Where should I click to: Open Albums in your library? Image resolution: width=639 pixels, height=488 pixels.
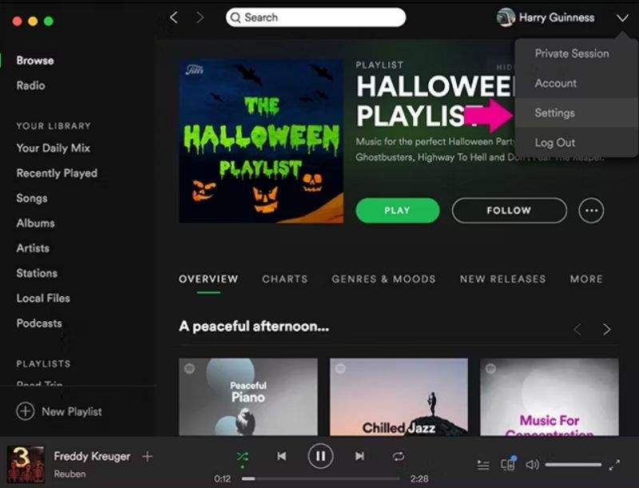point(35,223)
